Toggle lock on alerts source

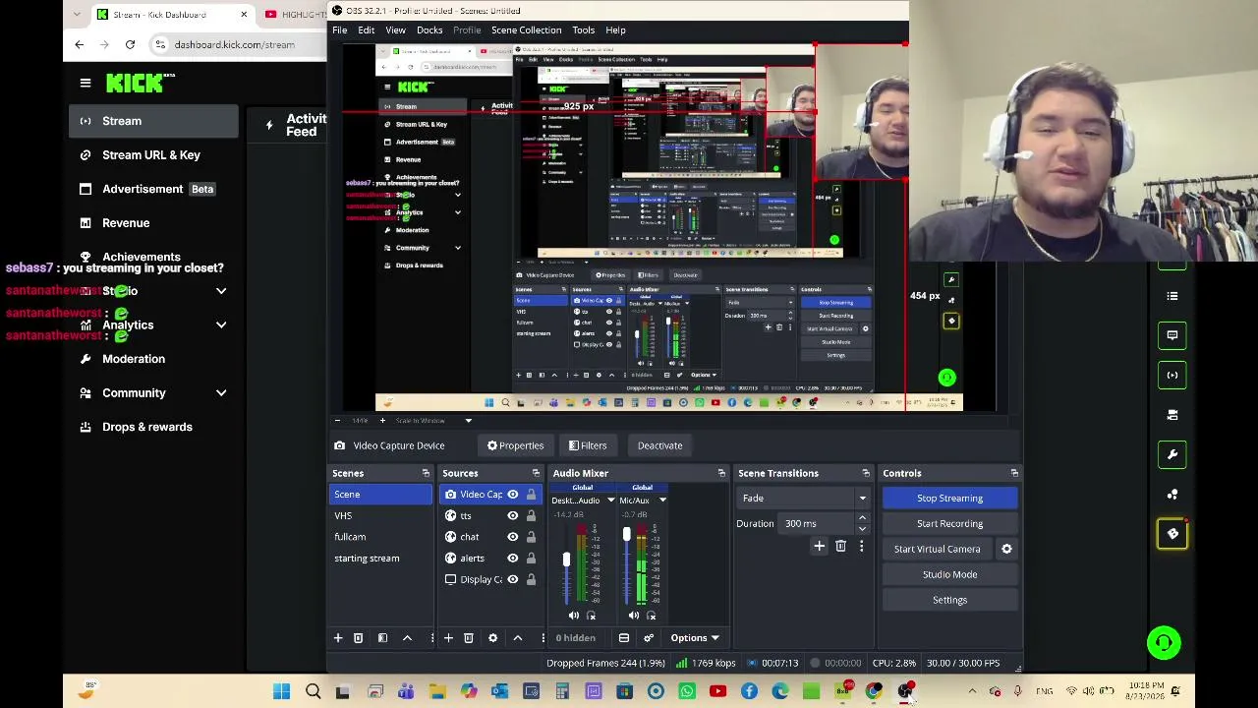[531, 559]
